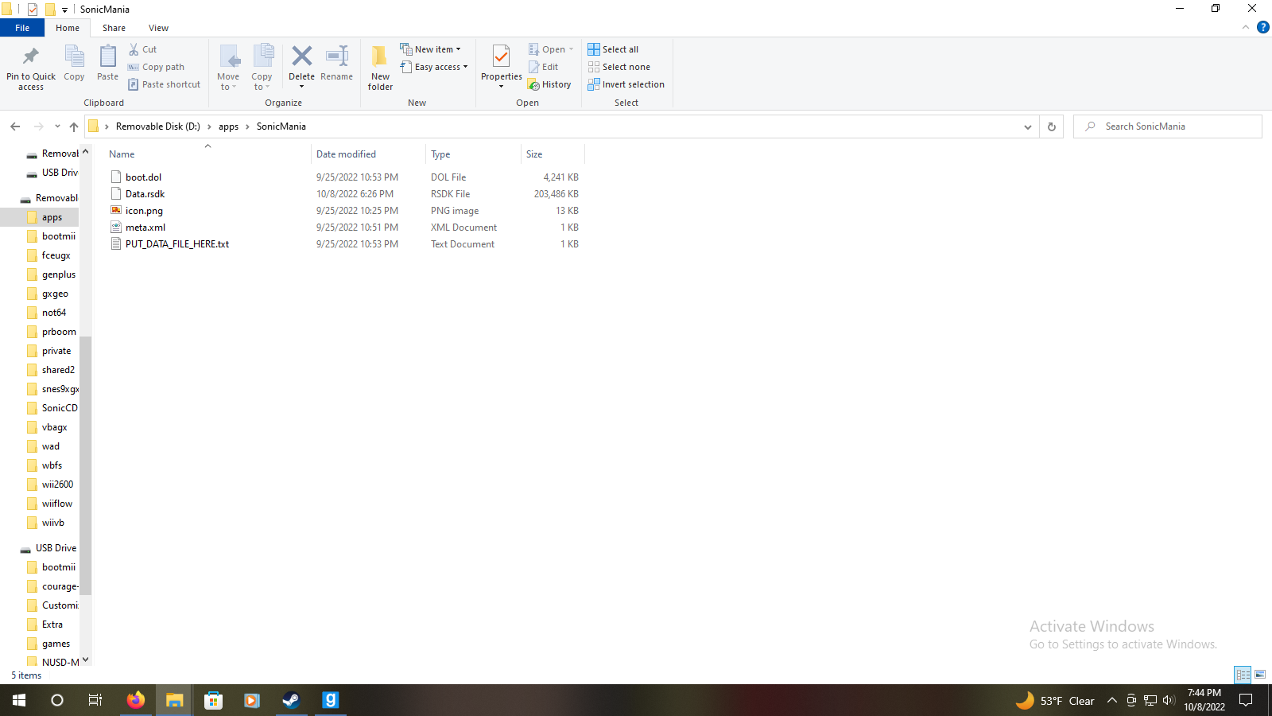Select the icon.png file

[144, 211]
